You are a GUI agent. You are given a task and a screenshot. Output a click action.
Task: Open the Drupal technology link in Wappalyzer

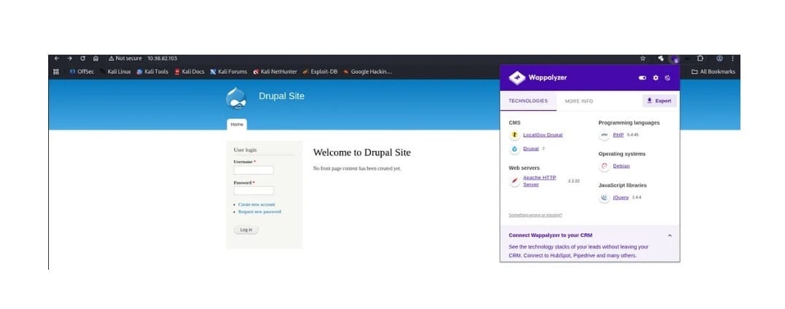click(x=531, y=149)
